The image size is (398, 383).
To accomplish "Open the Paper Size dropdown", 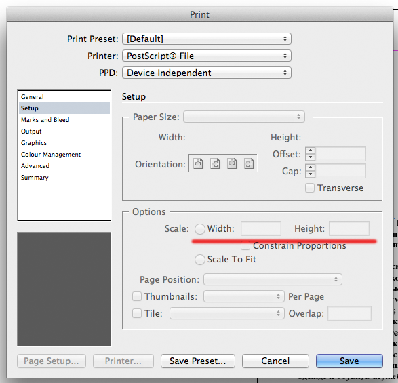I will tap(244, 117).
